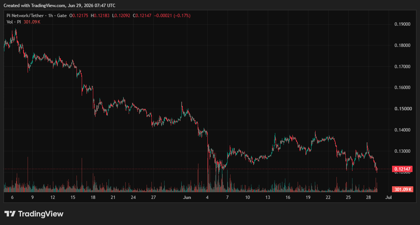Image resolution: width=420 pixels, height=225 pixels.
Task: Click the 9 date label on time axis
Action: [x=32, y=197]
